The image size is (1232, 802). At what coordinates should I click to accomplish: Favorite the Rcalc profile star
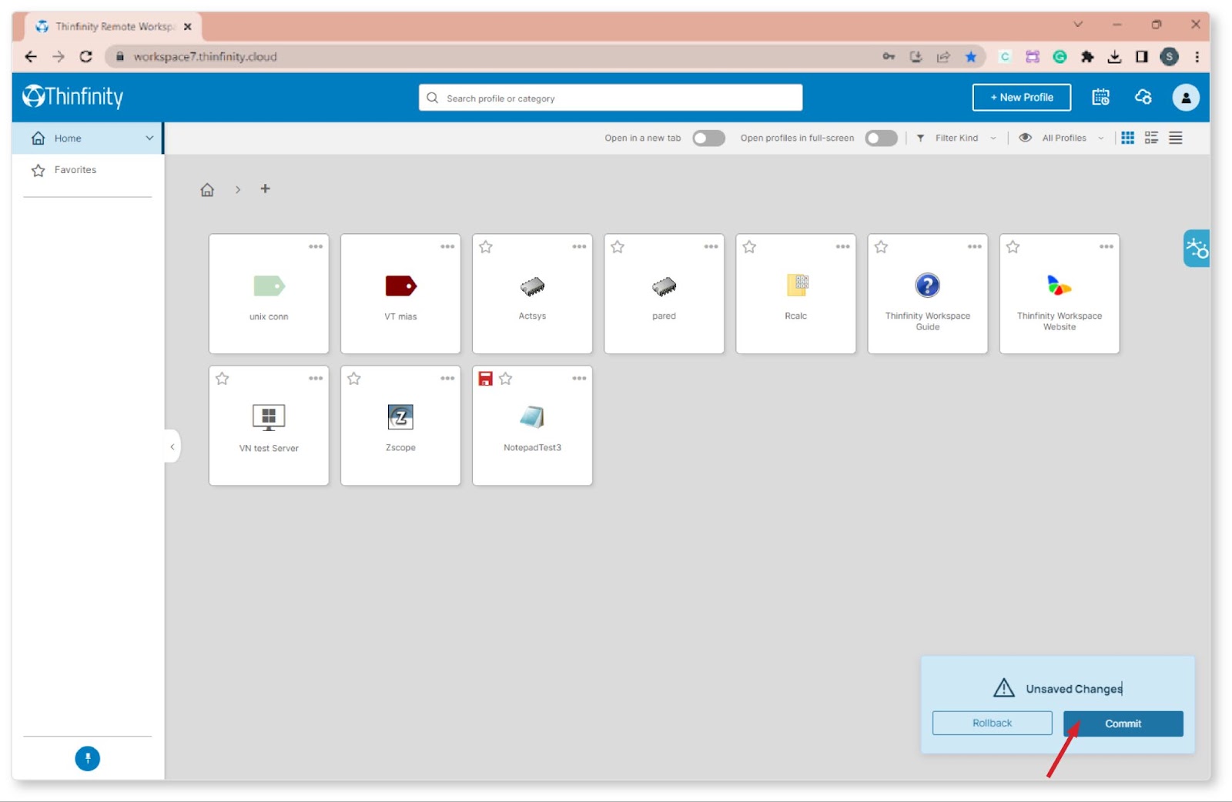click(749, 247)
